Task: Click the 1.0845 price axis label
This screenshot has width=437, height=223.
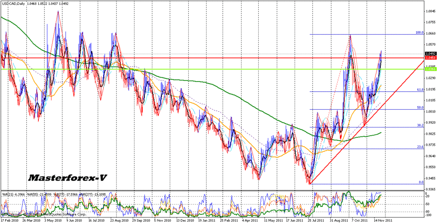Action: click(431, 11)
